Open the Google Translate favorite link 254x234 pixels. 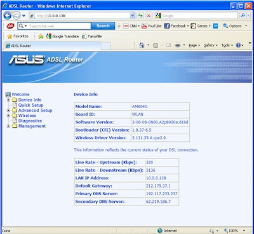click(x=62, y=36)
